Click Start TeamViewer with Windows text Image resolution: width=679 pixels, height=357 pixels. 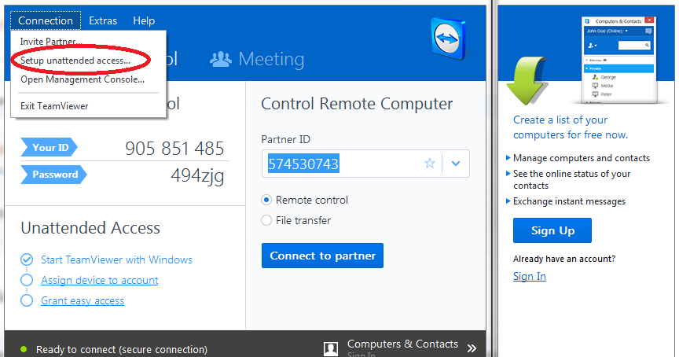[116, 259]
